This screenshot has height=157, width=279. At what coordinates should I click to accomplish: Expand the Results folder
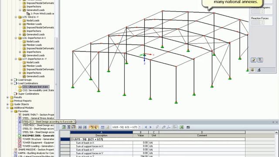coord(8,97)
